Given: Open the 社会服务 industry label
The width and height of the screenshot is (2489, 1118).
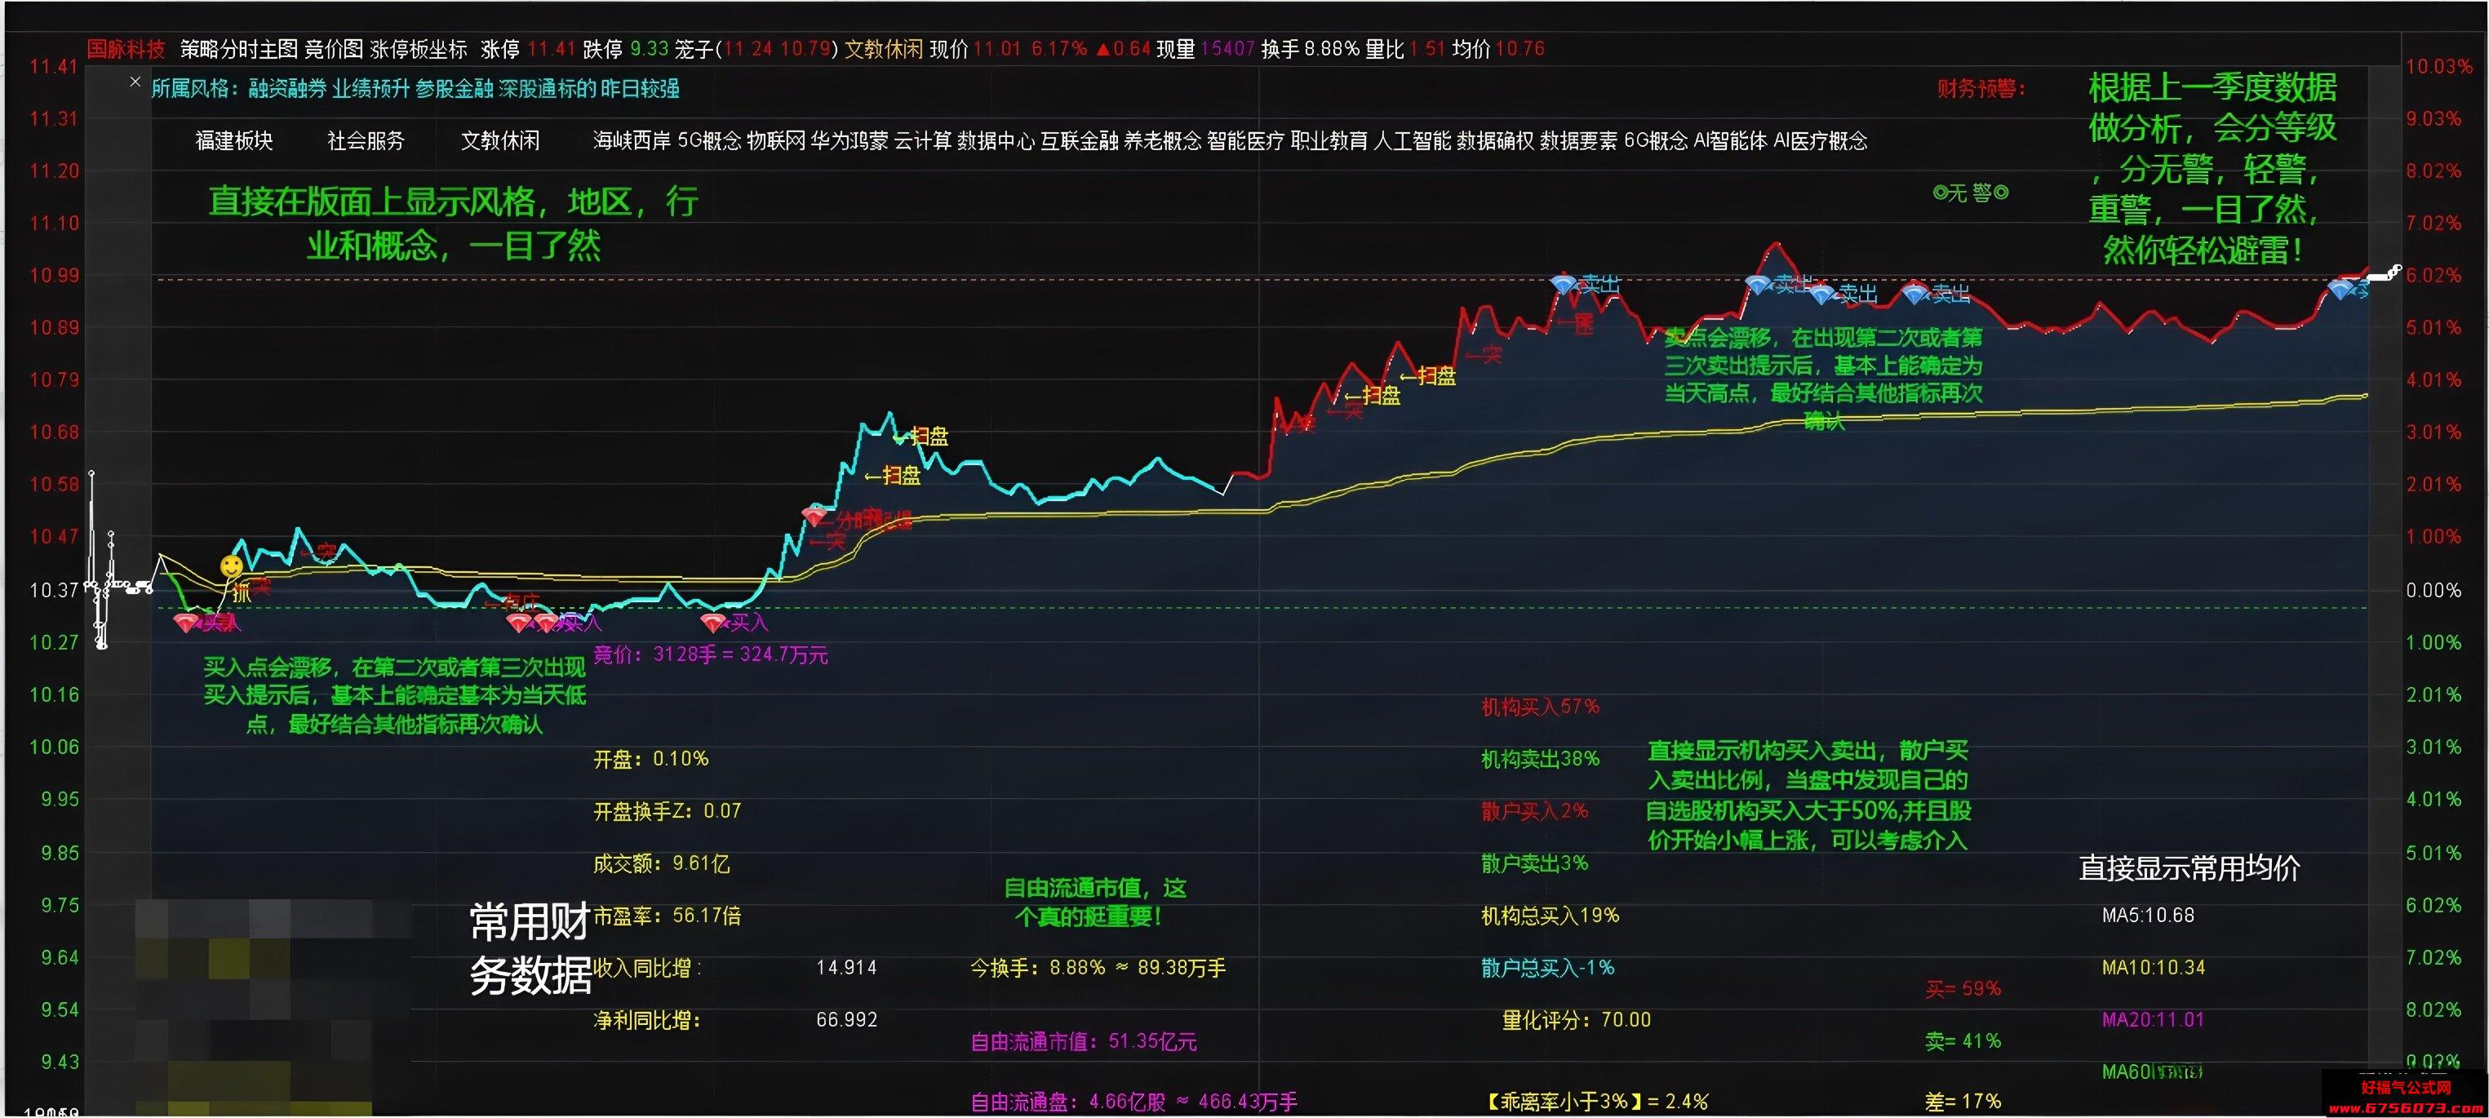Looking at the screenshot, I should [366, 141].
